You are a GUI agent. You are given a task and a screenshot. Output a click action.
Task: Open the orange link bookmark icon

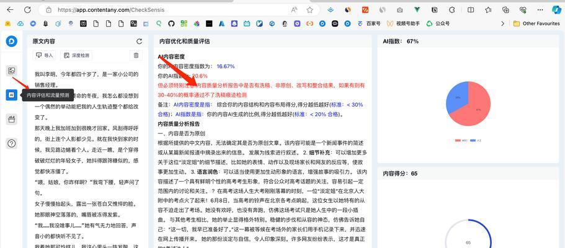tap(309, 24)
